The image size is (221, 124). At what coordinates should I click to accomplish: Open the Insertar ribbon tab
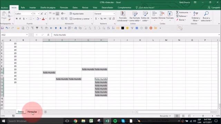(32, 8)
